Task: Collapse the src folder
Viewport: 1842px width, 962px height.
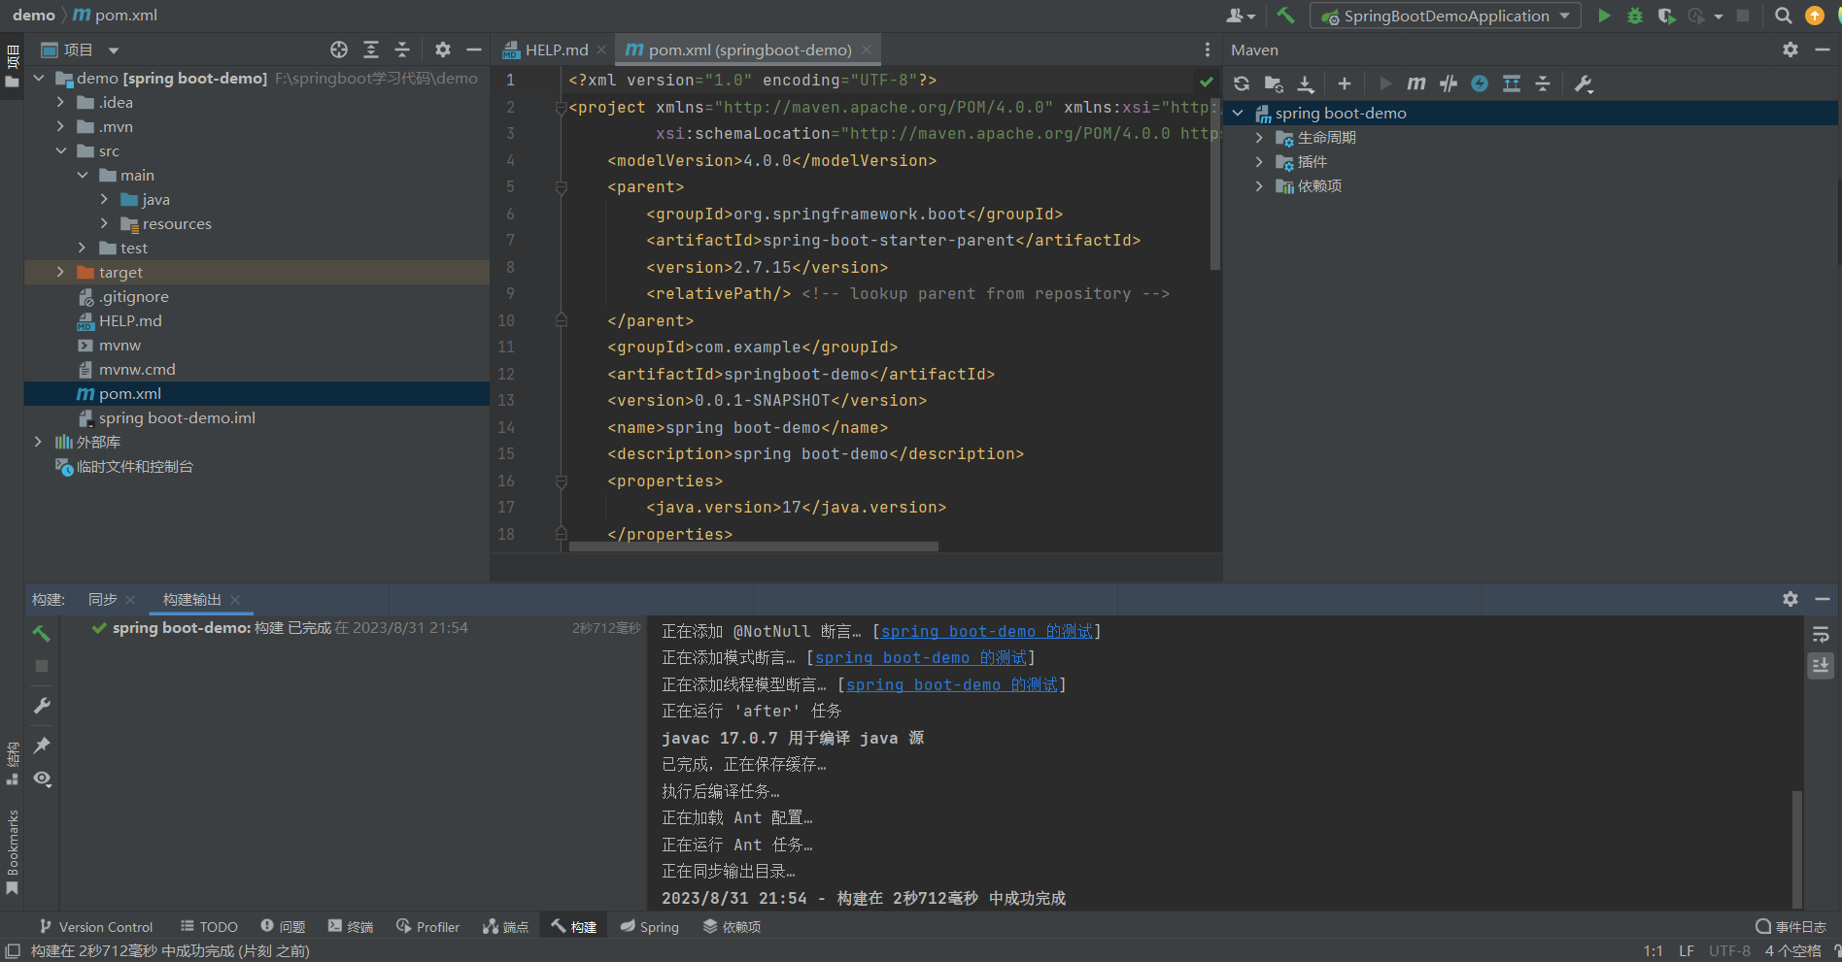Action: click(60, 150)
